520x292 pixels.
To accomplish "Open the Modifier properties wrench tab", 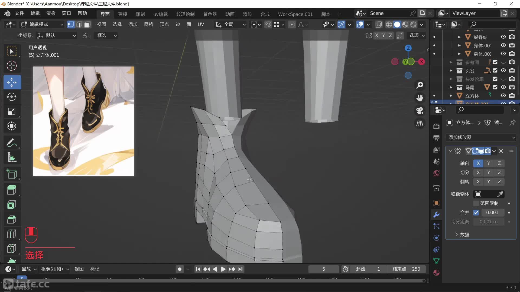I will pos(436,215).
